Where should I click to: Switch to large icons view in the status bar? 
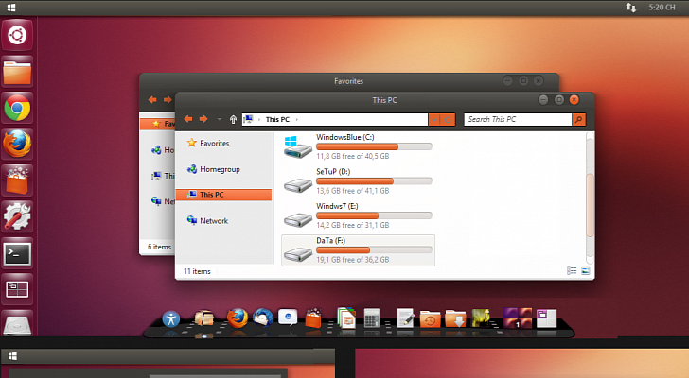click(x=585, y=270)
